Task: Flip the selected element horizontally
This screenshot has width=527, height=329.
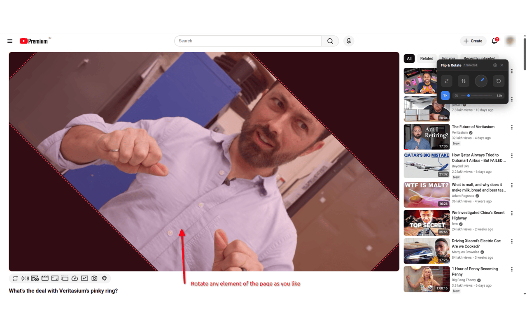Action: pyautogui.click(x=446, y=81)
